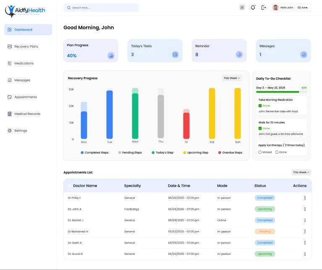Open actions menu for Dr Philip E
The image size is (322, 270).
click(x=305, y=198)
